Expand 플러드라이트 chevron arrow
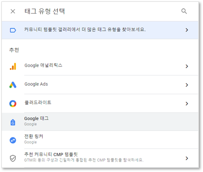This screenshot has height=172, width=203. point(187,103)
